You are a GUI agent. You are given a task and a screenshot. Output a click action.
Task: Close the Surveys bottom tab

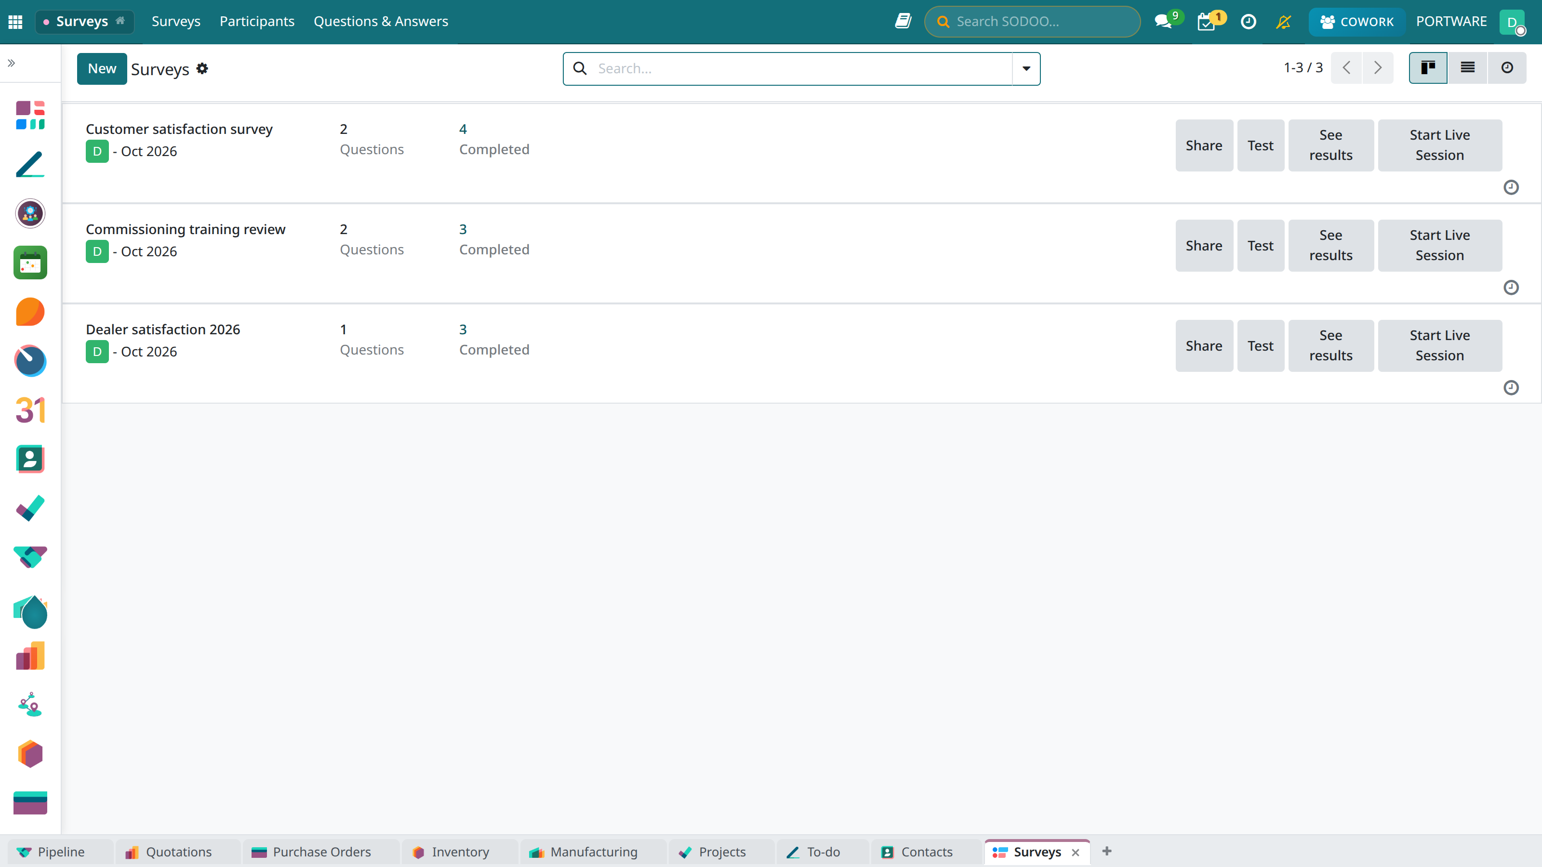pos(1076,852)
